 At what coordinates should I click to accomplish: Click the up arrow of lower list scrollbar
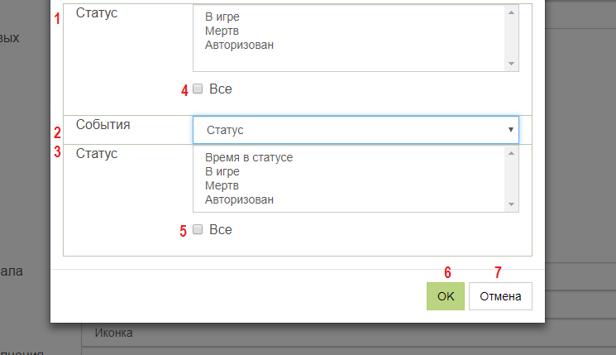click(511, 153)
